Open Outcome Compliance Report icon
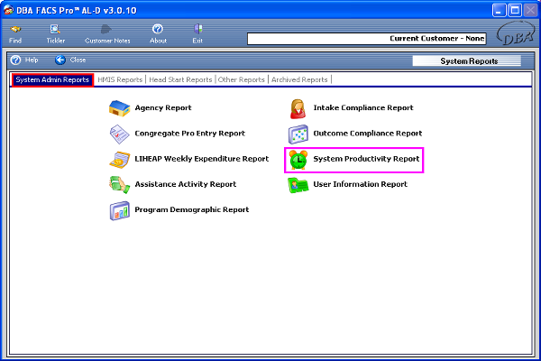This screenshot has height=361, width=541. [x=298, y=134]
